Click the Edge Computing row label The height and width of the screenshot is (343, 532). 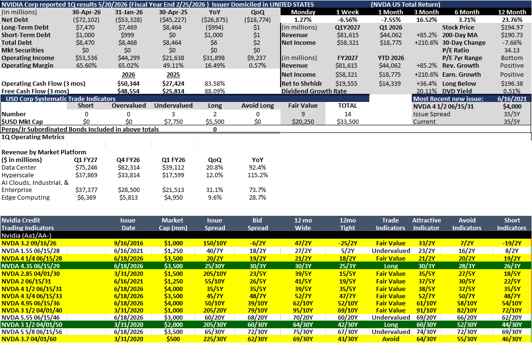[25, 198]
